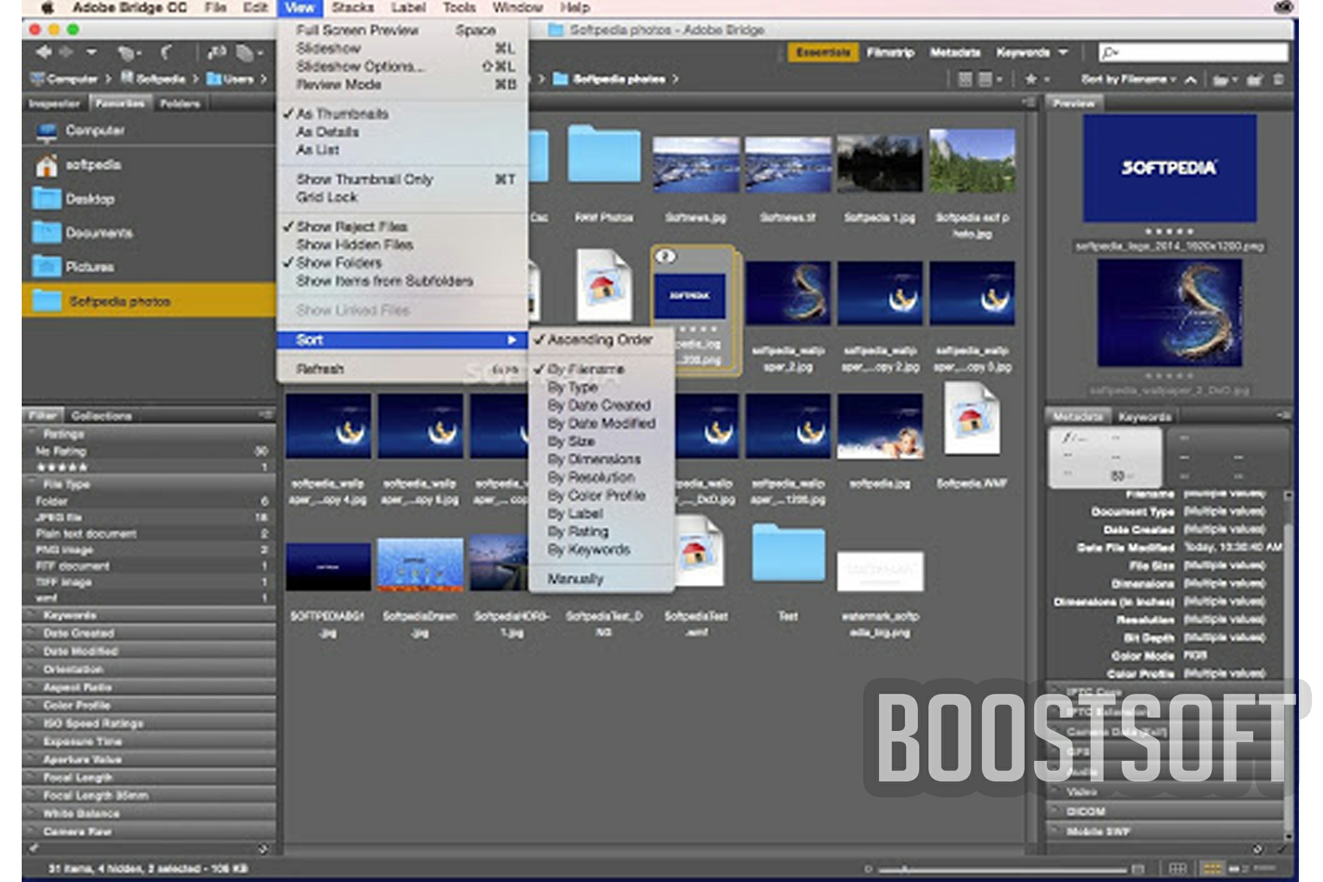Viewport: 1323px width, 882px height.
Task: Open the workspace switcher dropdown arrow
Action: [x=1063, y=53]
